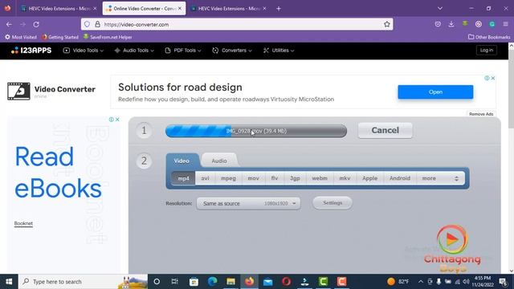Image resolution: width=514 pixels, height=289 pixels.
Task: Select webm output format
Action: (x=320, y=178)
